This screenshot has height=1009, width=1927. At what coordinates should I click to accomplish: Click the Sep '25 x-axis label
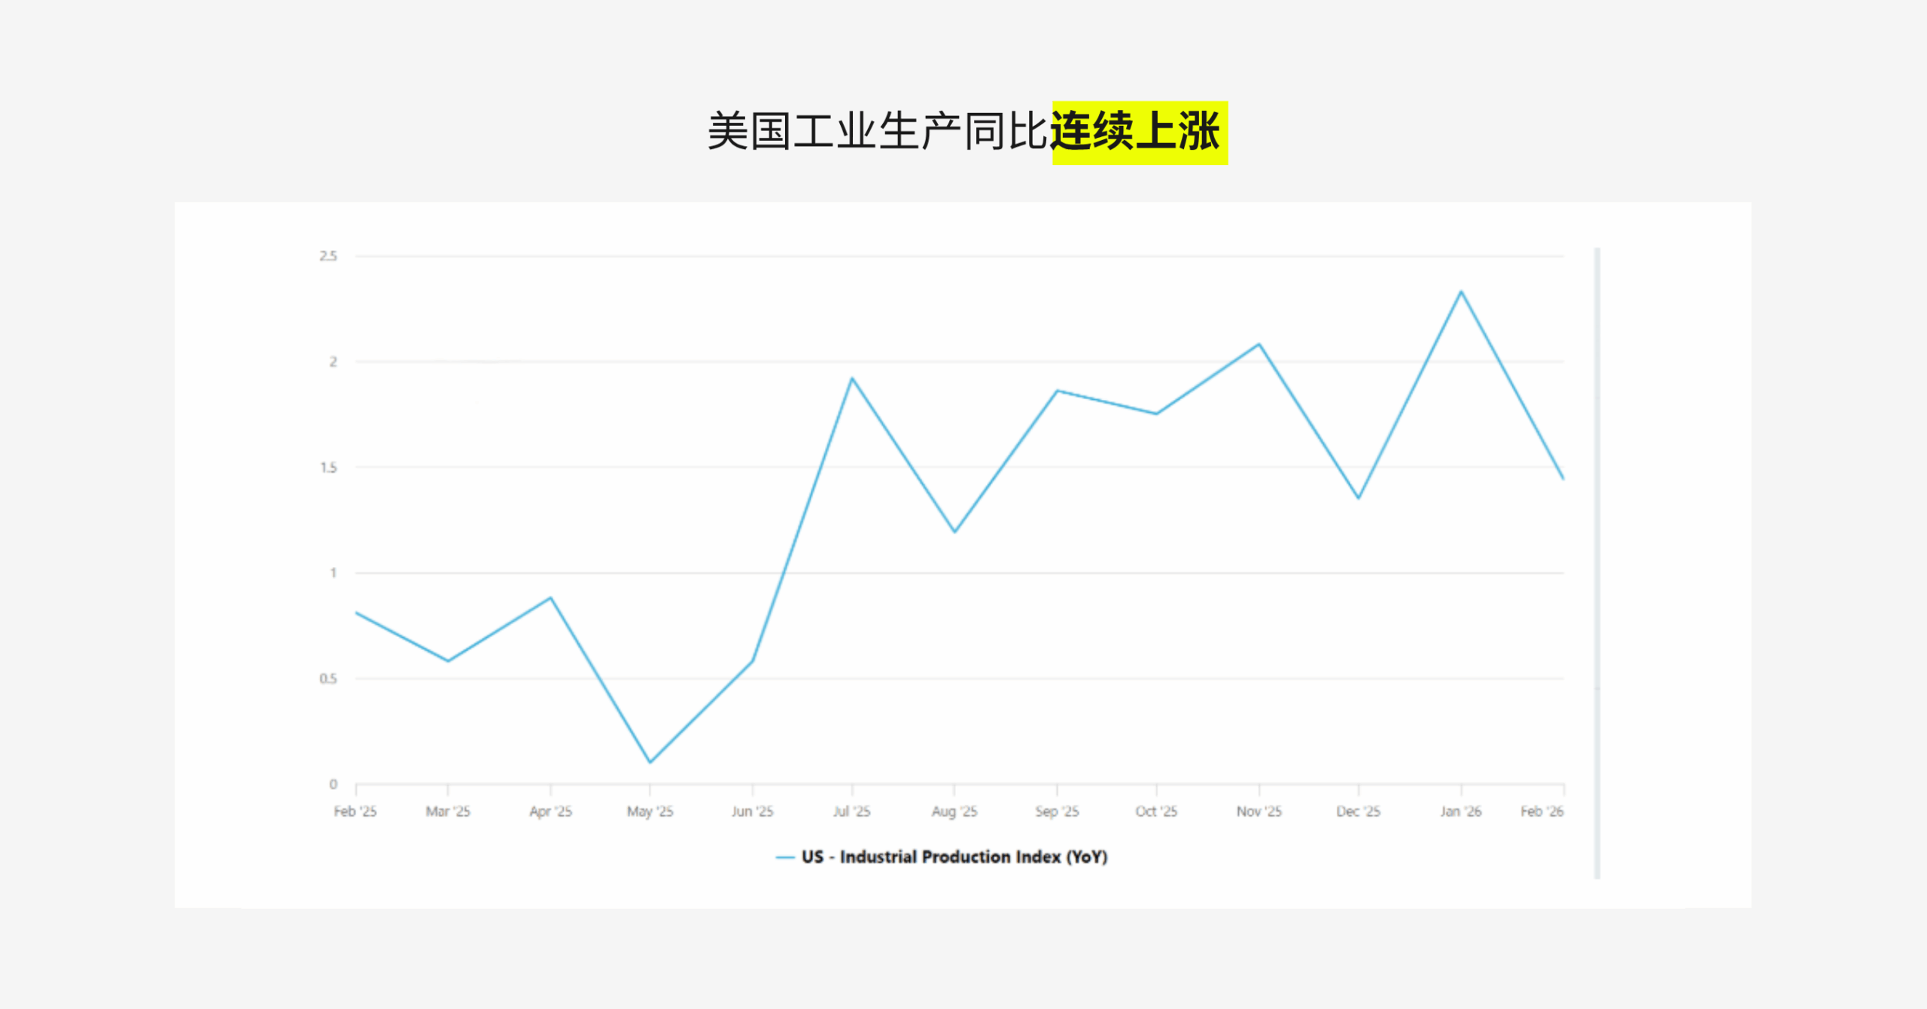pyautogui.click(x=1056, y=811)
